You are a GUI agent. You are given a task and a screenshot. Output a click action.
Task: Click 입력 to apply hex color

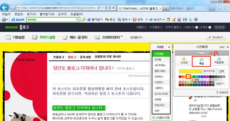[x=222, y=71]
